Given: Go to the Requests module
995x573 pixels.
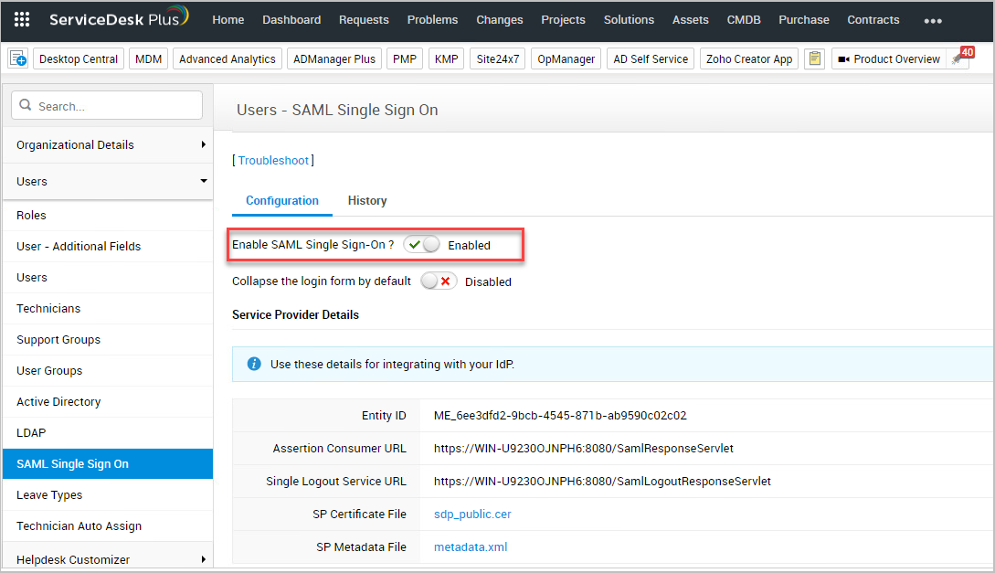Looking at the screenshot, I should click(x=364, y=20).
